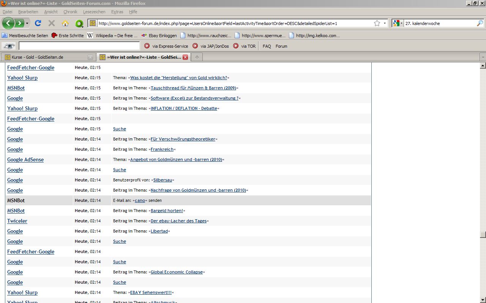Open 'Der ebay-Lacher des Tages' thread

click(178, 221)
